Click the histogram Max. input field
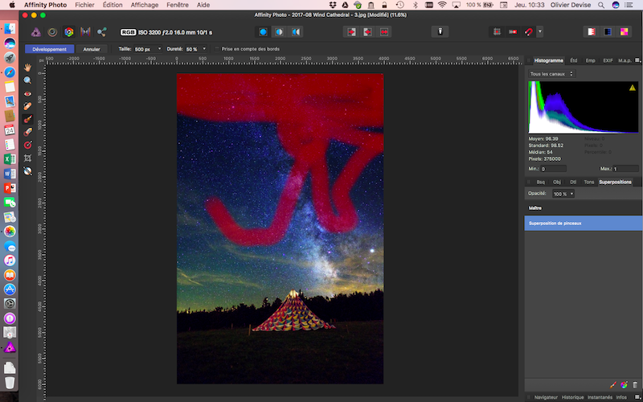This screenshot has width=643, height=402. point(625,169)
